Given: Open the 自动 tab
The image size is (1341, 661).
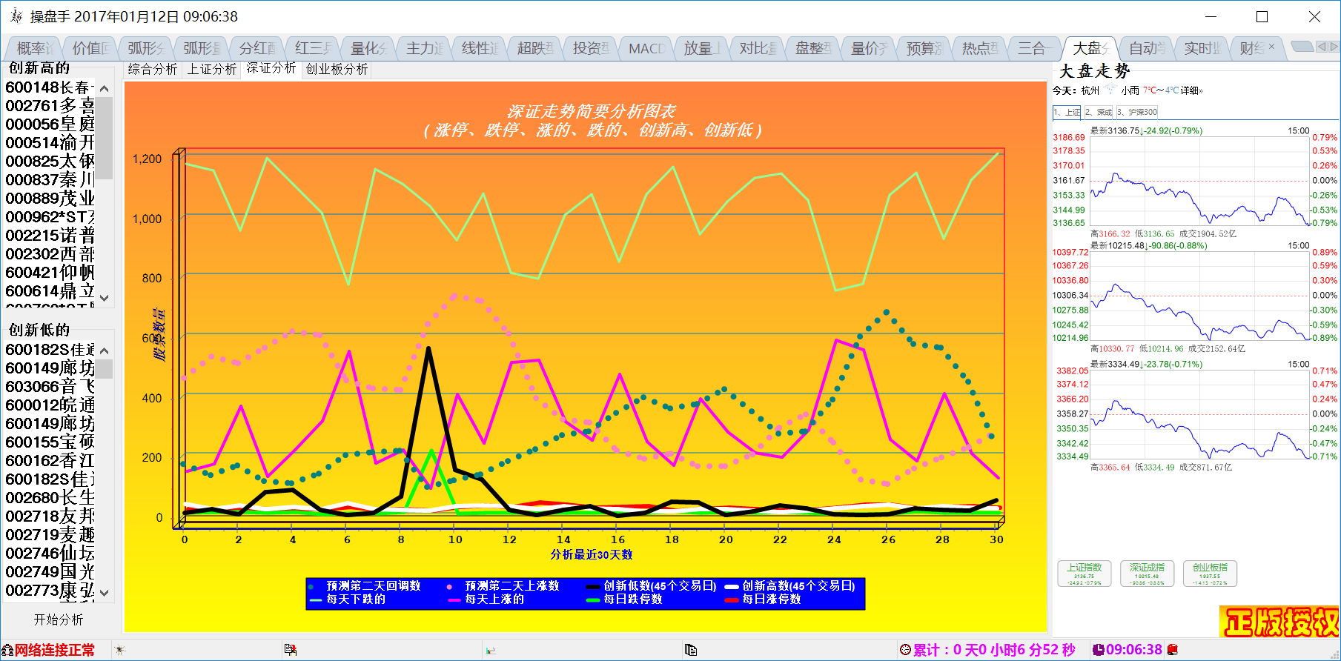Looking at the screenshot, I should (x=1146, y=48).
